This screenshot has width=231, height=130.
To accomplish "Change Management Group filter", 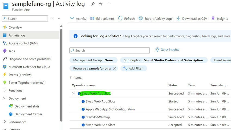I will pos(93,60).
